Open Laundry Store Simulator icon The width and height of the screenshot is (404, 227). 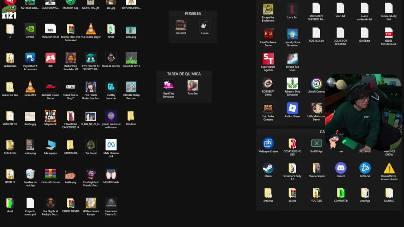pyautogui.click(x=292, y=34)
